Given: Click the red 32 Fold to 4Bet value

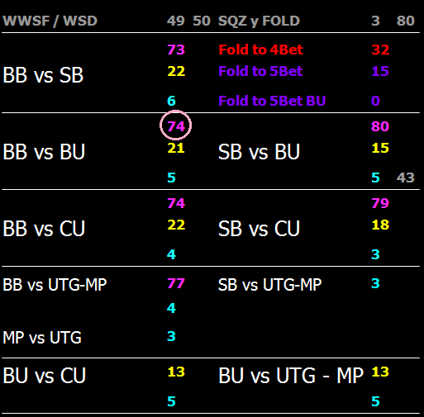Looking at the screenshot, I should point(380,50).
